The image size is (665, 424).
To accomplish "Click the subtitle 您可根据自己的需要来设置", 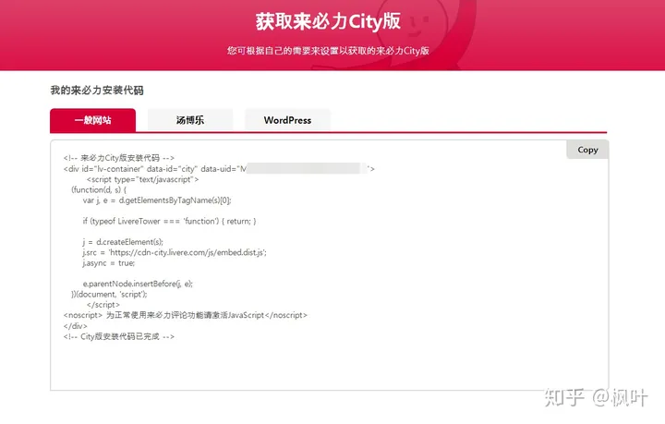I will click(x=328, y=51).
